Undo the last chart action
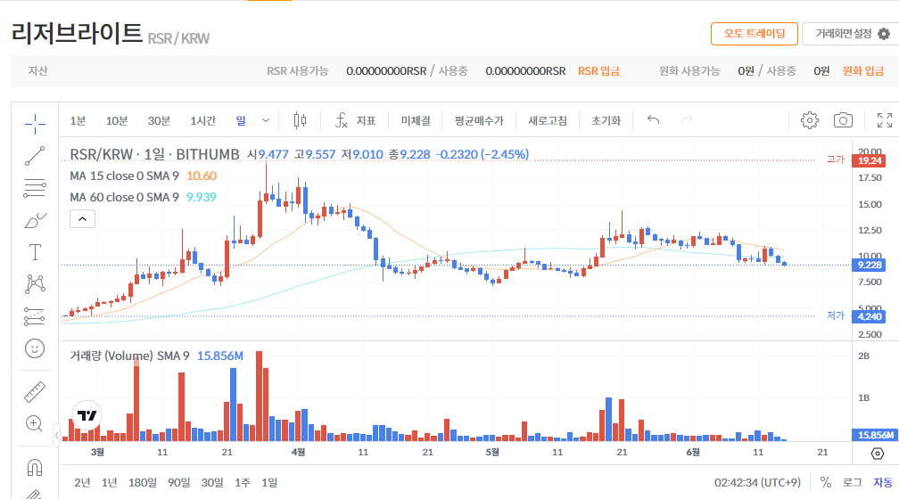 [653, 119]
